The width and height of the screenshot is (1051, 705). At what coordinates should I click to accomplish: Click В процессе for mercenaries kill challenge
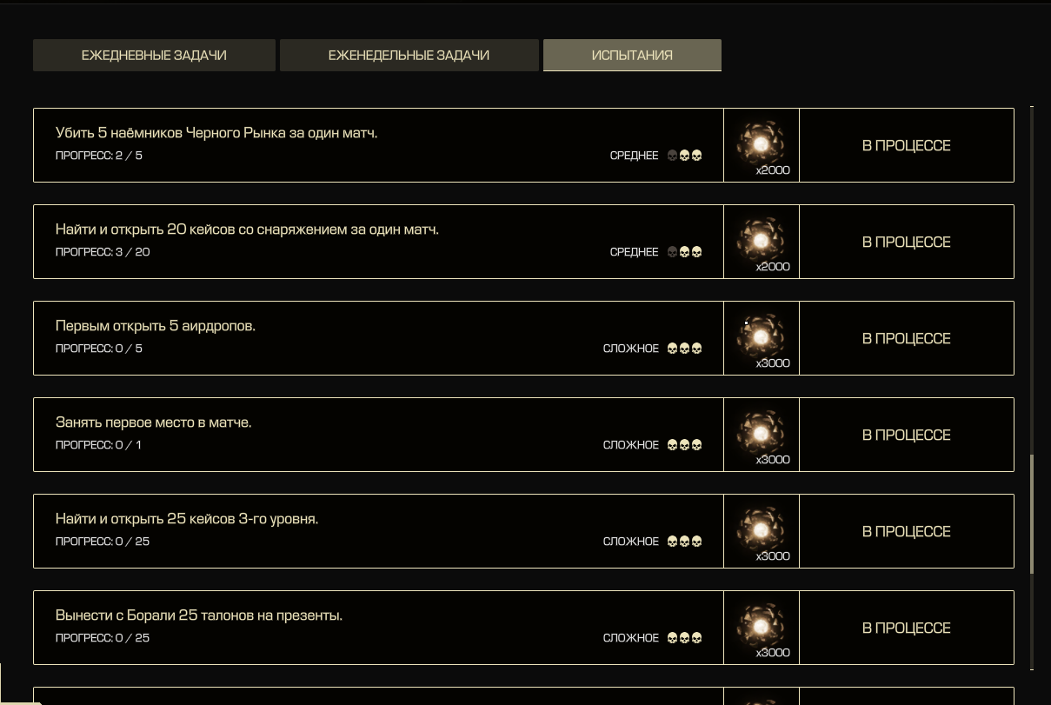pyautogui.click(x=906, y=145)
